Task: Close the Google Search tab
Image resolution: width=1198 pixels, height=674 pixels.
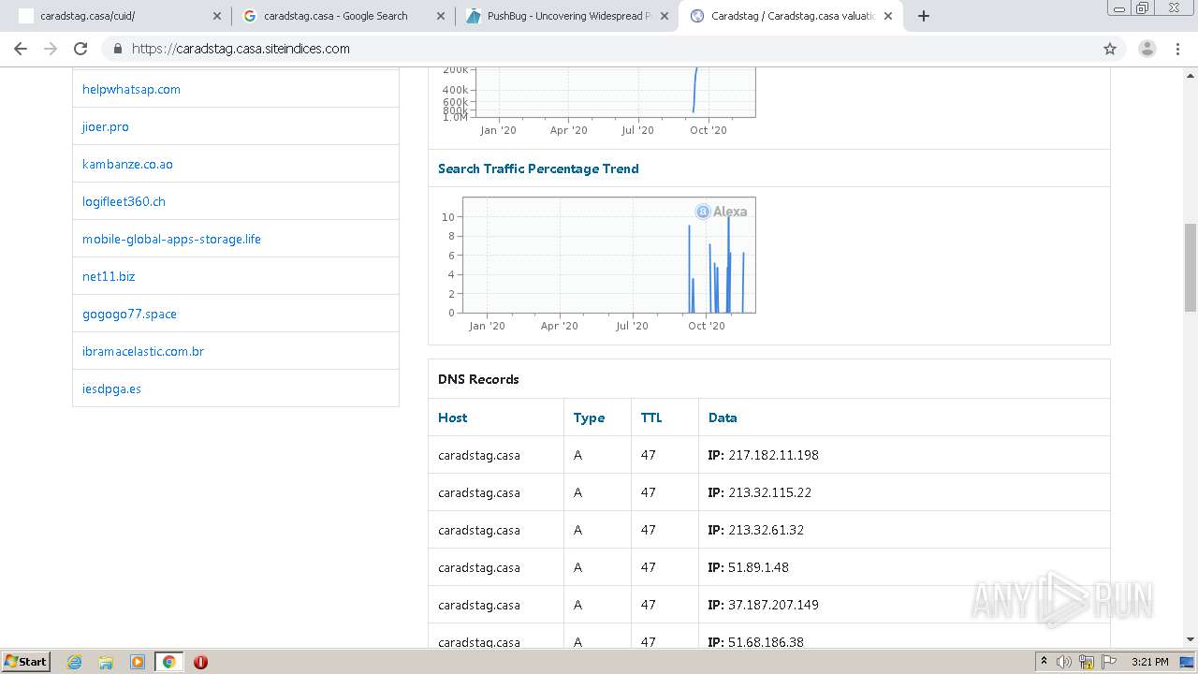Action: coord(440,16)
